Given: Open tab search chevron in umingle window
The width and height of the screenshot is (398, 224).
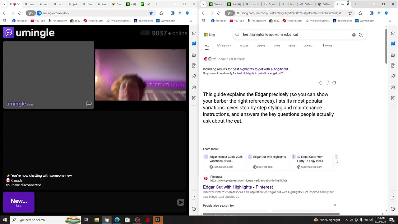Looking at the screenshot, I should 4,4.
